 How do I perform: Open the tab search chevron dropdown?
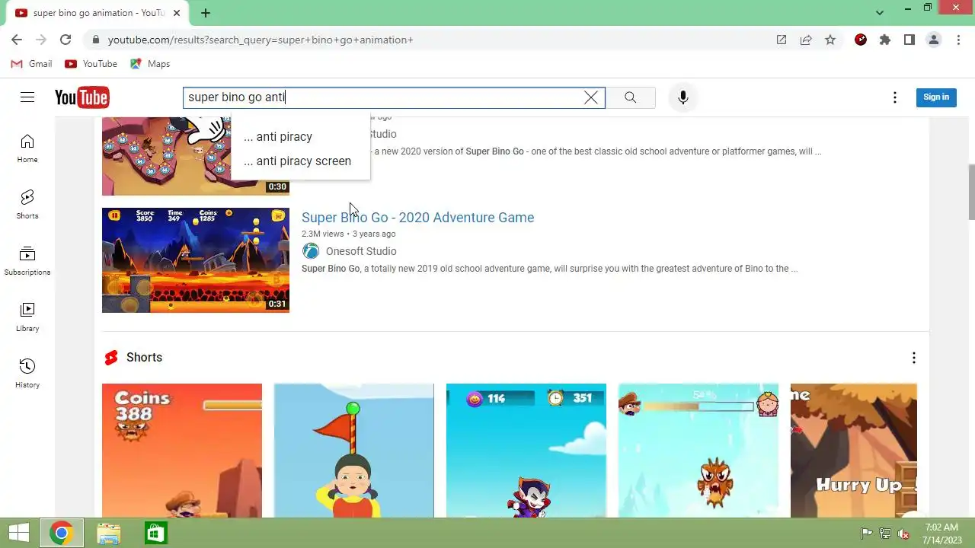point(880,13)
